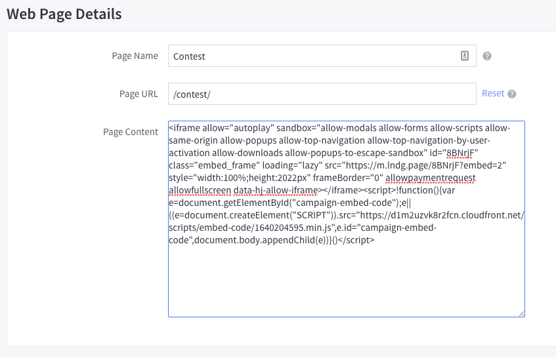The image size is (556, 358).
Task: Grab the Page Content textarea resize handle
Action: pyautogui.click(x=521, y=313)
